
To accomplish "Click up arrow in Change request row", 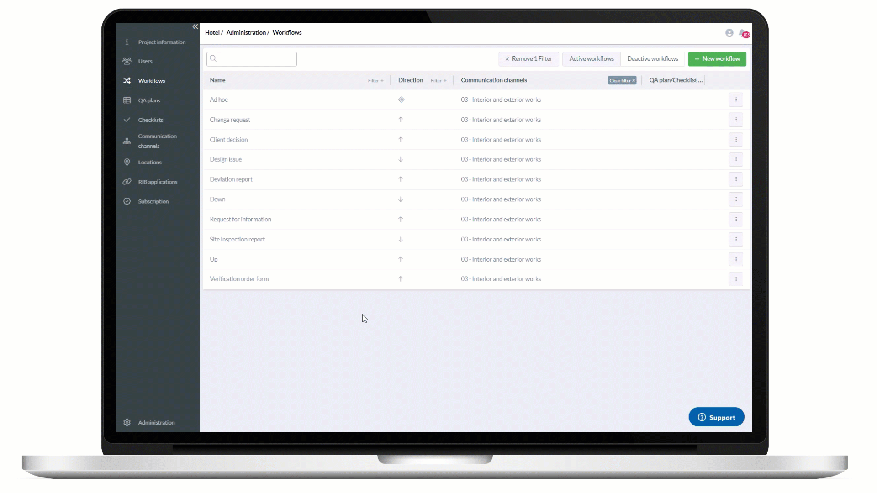I will [x=401, y=120].
